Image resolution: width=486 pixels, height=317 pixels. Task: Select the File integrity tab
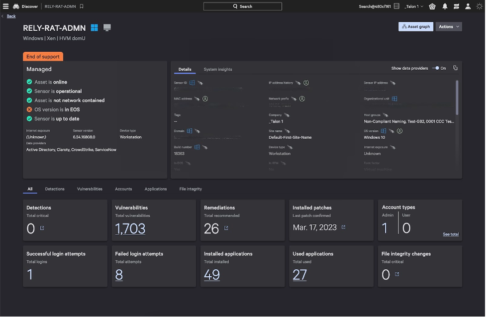191,189
